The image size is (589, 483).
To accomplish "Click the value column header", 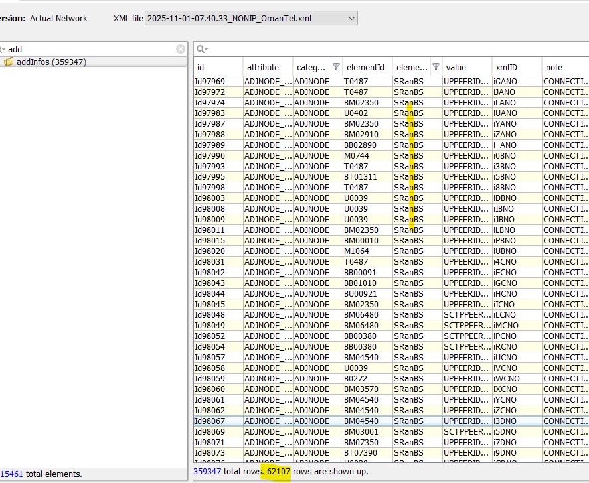I will point(465,67).
